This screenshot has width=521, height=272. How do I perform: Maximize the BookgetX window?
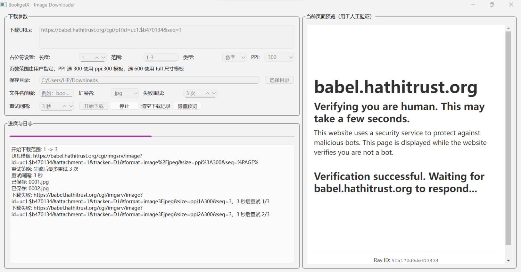click(492, 5)
